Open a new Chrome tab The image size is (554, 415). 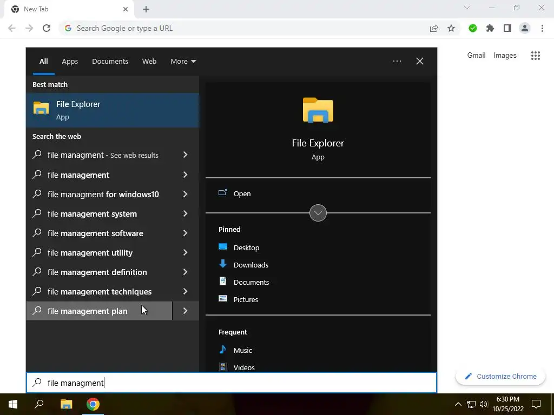pos(146,9)
